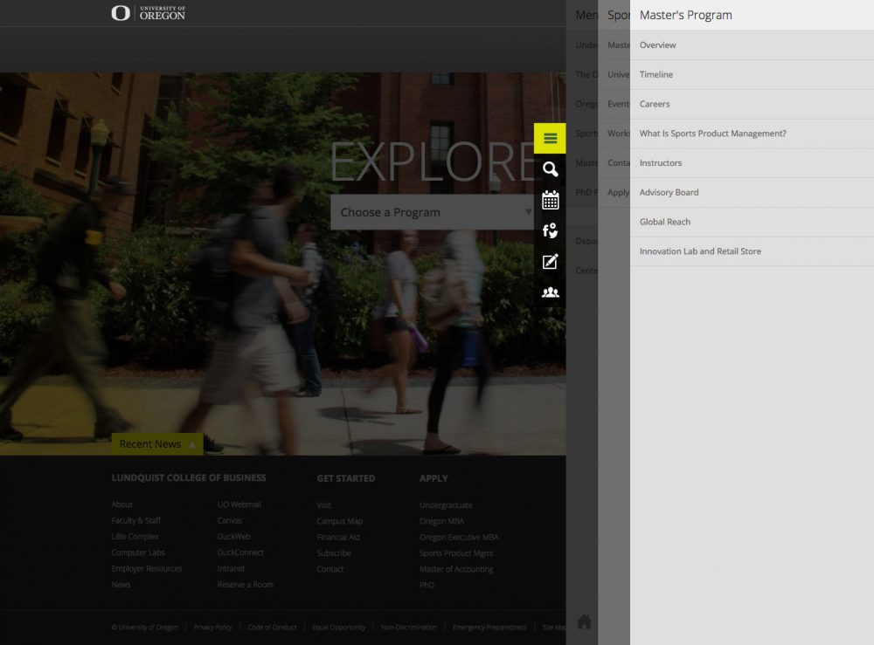This screenshot has width=874, height=645.
Task: Open the events calendar icon
Action: click(550, 200)
